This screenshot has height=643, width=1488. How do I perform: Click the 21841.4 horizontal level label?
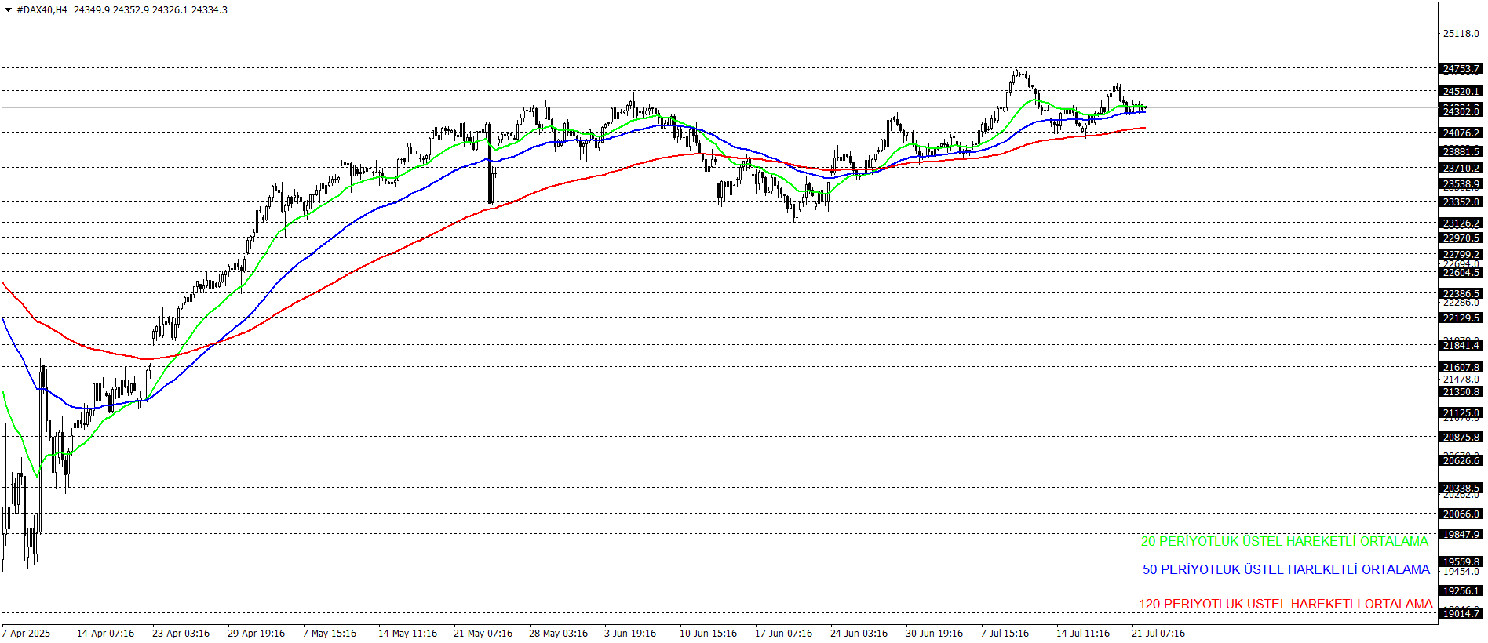coord(1461,346)
